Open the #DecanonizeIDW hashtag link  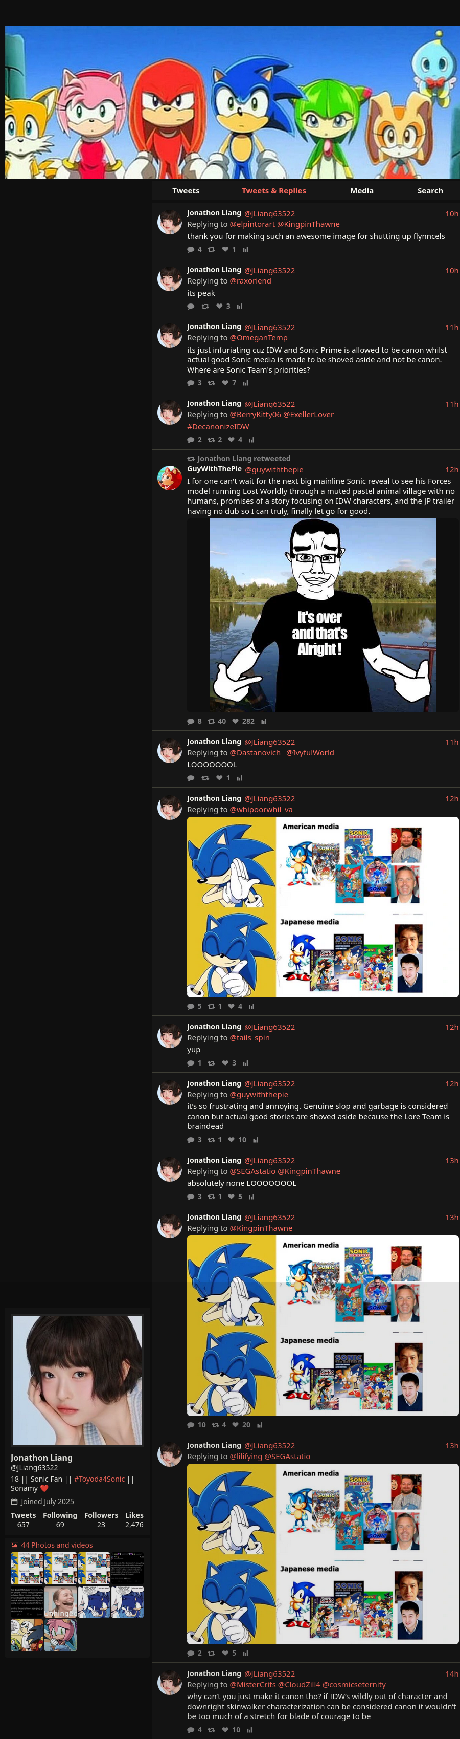[218, 427]
